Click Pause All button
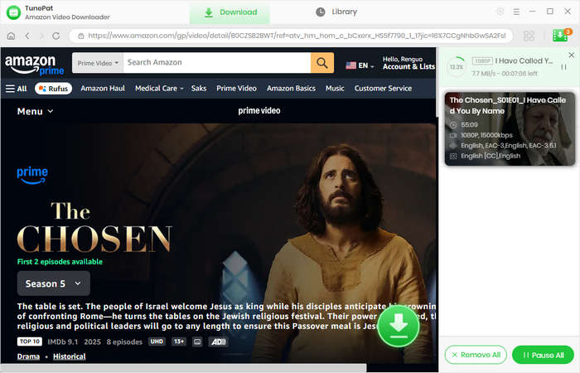Viewport: 580px width, 373px height. [x=543, y=355]
